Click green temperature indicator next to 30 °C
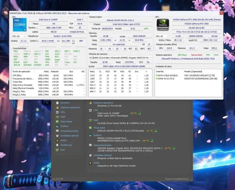 [x=152, y=141]
